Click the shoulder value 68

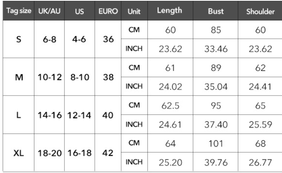tap(260, 143)
